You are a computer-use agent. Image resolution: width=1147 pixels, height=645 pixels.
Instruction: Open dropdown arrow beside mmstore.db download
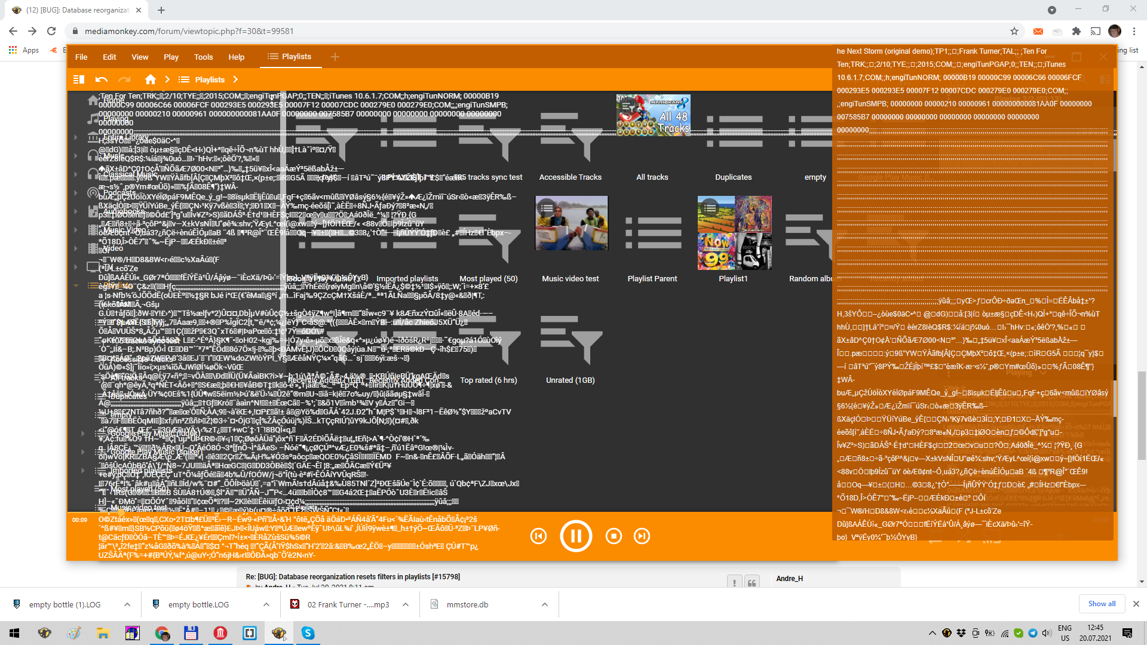(x=545, y=604)
